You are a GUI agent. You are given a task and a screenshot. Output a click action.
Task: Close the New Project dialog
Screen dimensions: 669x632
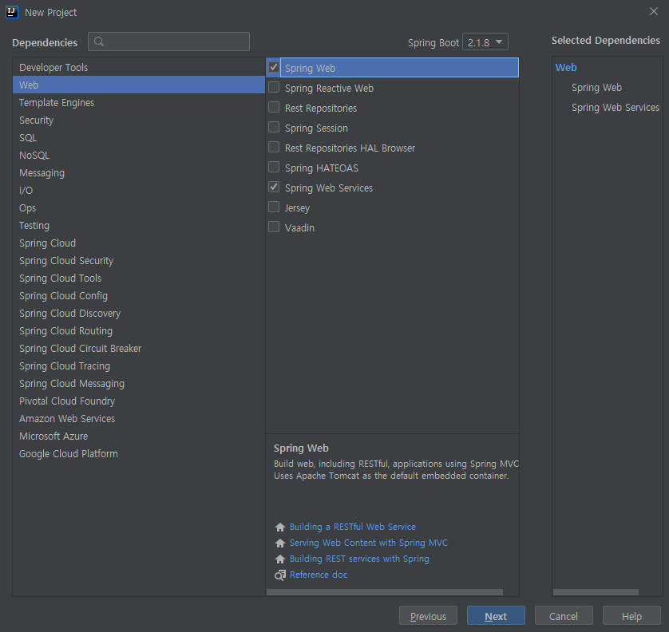pyautogui.click(x=653, y=11)
